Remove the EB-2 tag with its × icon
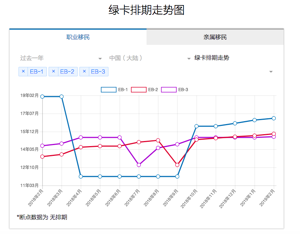The image size is (300, 234). tap(53, 72)
